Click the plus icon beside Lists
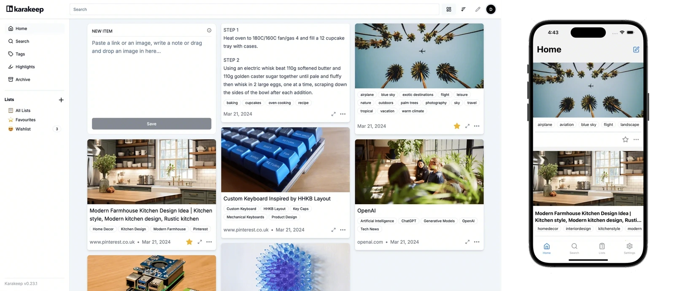 (x=61, y=100)
